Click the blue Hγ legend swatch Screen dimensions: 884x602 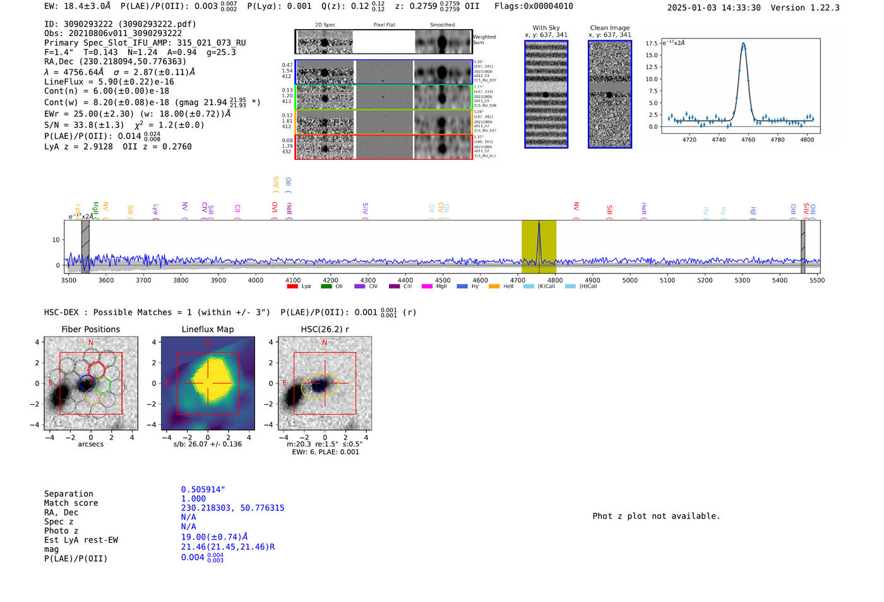462,286
